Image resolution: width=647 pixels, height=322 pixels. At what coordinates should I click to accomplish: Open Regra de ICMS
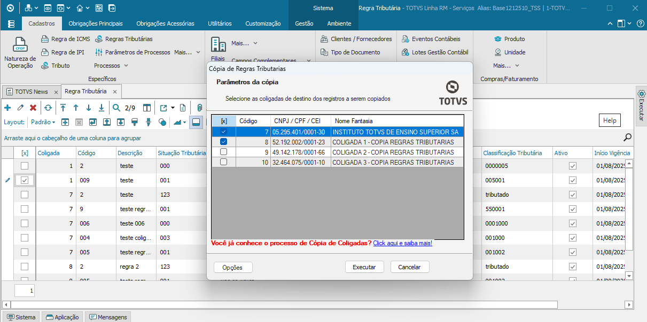[x=66, y=39]
